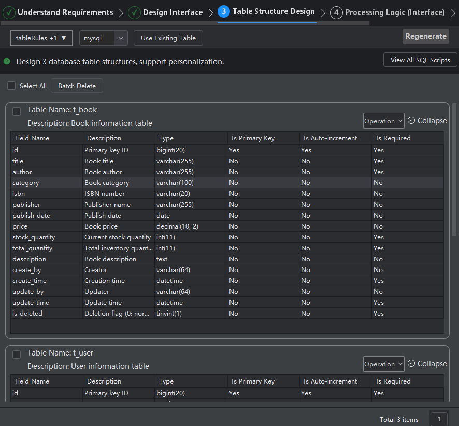The image size is (459, 426).
Task: Click the step 4 number badge
Action: pos(336,12)
